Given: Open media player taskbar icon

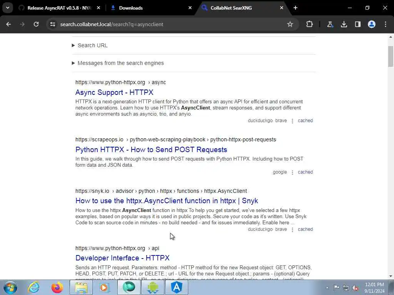Looking at the screenshot, I should (x=104, y=287).
